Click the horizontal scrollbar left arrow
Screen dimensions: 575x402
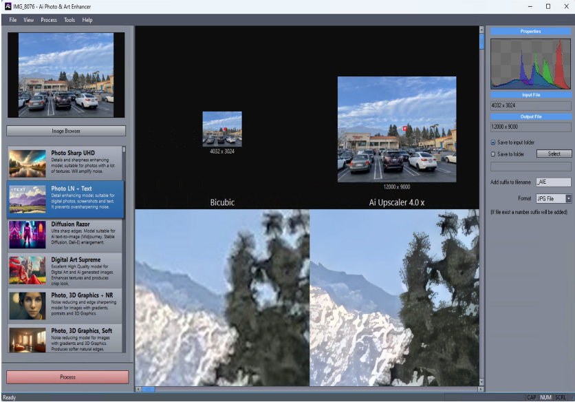[138, 389]
